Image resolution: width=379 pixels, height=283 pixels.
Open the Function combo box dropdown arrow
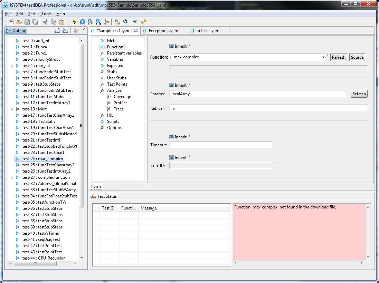[323, 57]
